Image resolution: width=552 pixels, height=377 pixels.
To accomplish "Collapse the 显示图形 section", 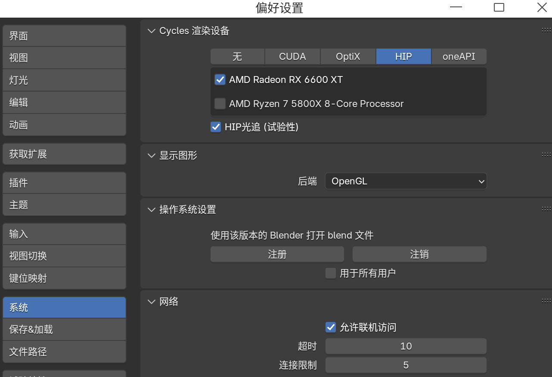I will [152, 156].
